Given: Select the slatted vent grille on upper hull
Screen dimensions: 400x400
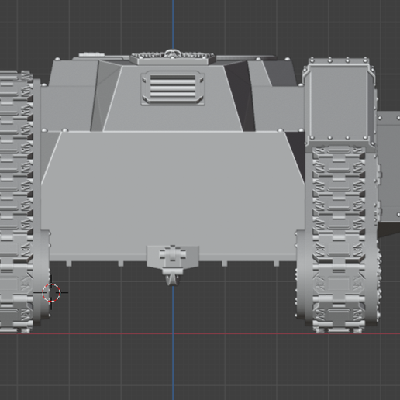Looking at the screenshot, I should point(173,88).
